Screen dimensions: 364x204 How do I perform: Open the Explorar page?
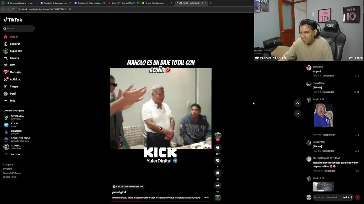(x=12, y=44)
